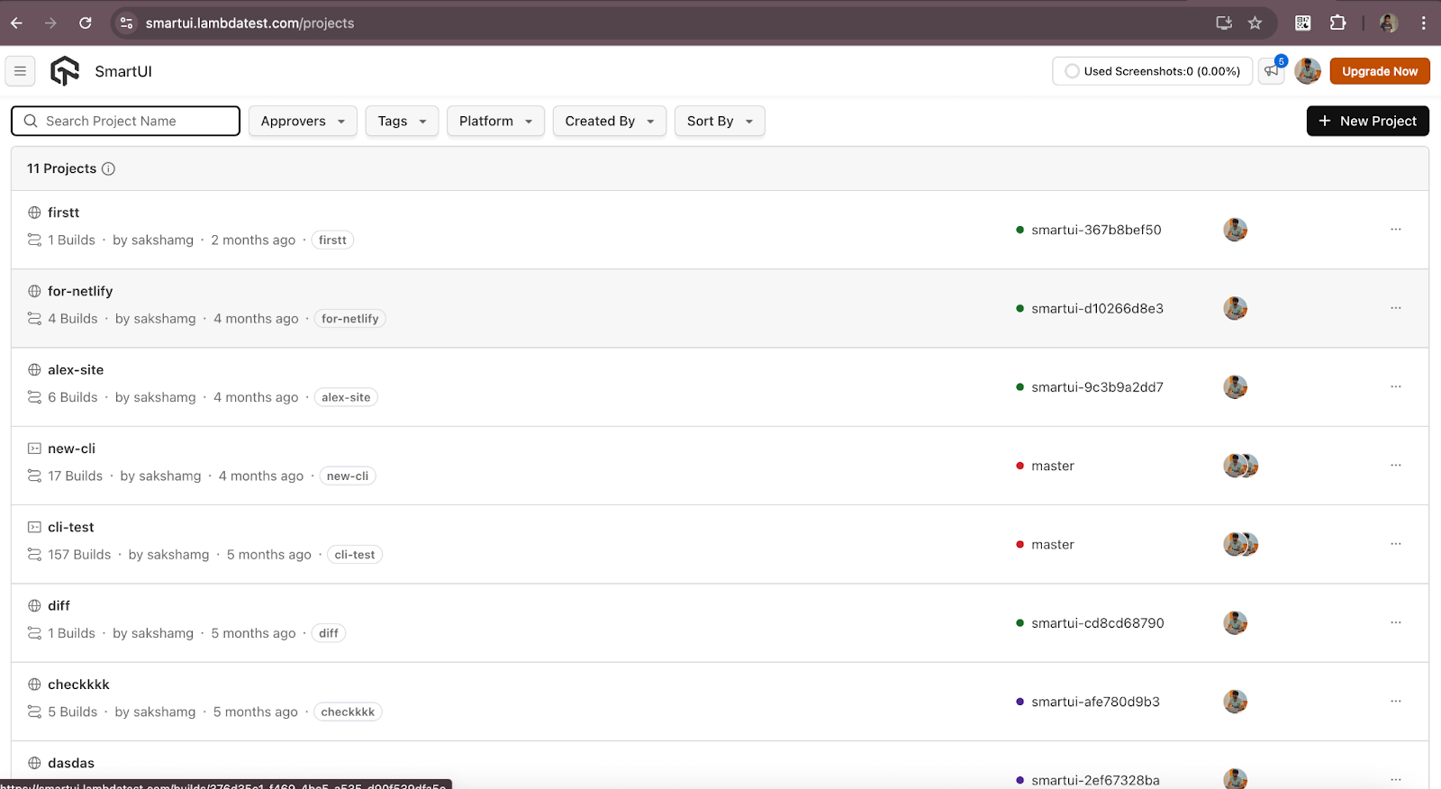Click the alex-site tag chip

pos(346,397)
